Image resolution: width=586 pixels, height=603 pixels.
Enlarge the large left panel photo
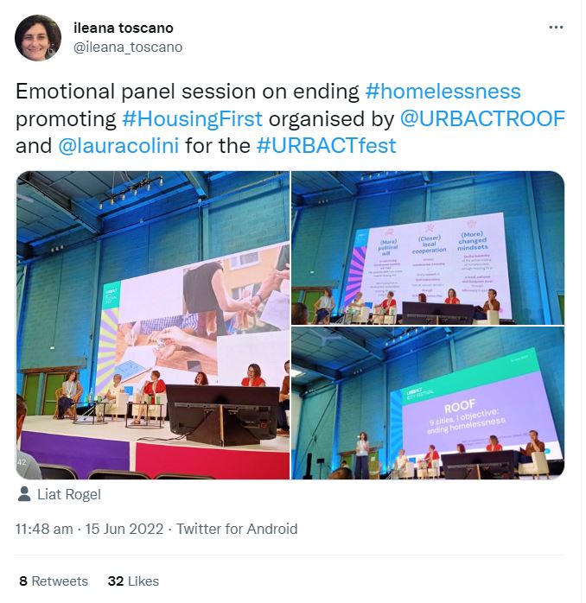(153, 325)
